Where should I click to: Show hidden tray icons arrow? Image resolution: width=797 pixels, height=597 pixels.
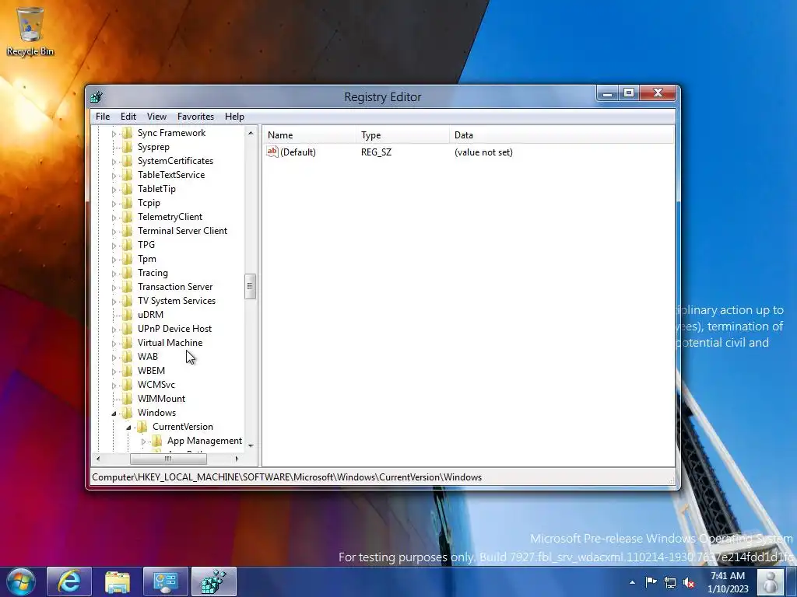[632, 582]
